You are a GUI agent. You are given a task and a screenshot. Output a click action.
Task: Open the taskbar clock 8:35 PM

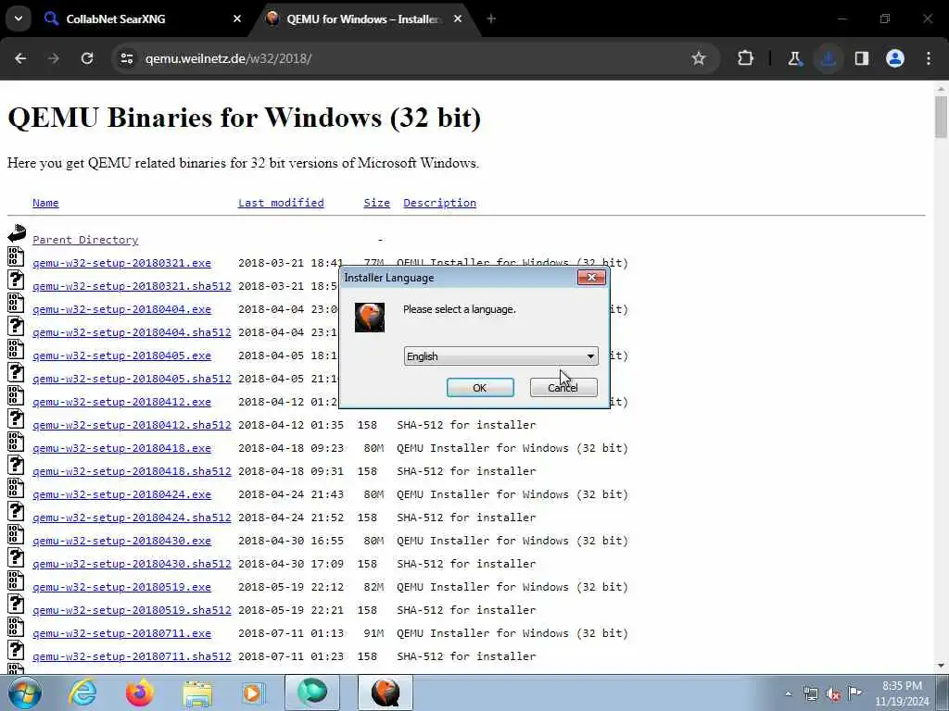click(x=902, y=693)
